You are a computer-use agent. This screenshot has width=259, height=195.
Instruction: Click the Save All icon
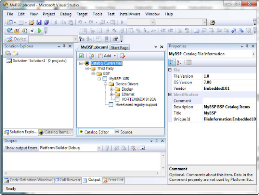tap(47, 22)
